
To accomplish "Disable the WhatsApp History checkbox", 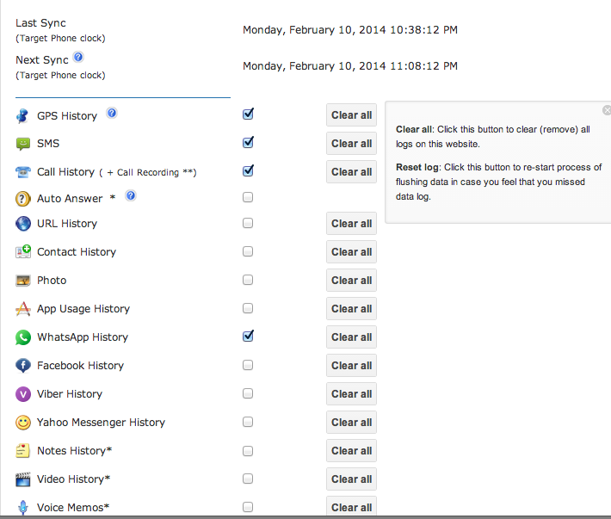I will [248, 336].
